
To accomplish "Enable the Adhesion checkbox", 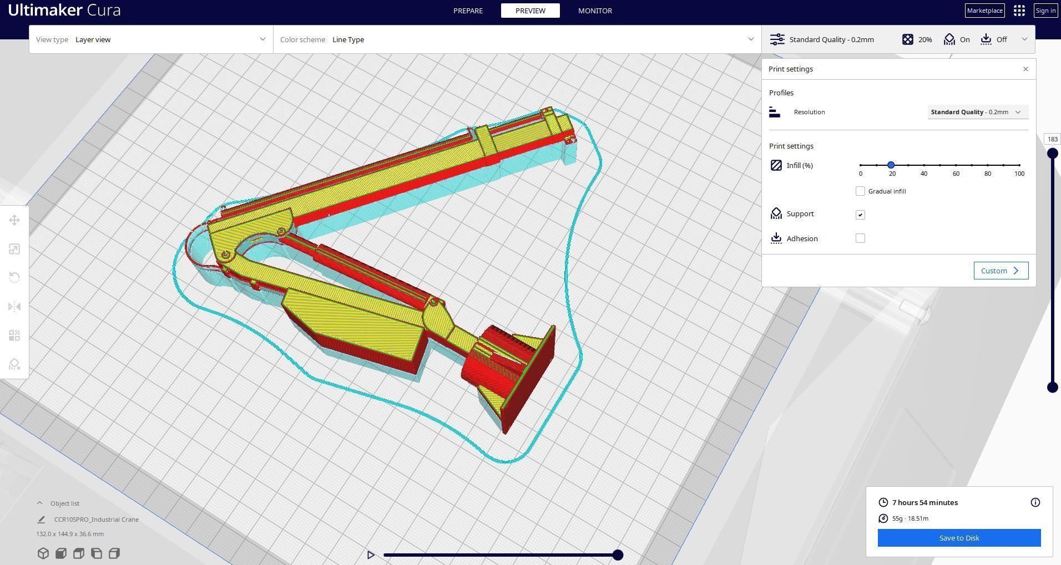I will (860, 238).
